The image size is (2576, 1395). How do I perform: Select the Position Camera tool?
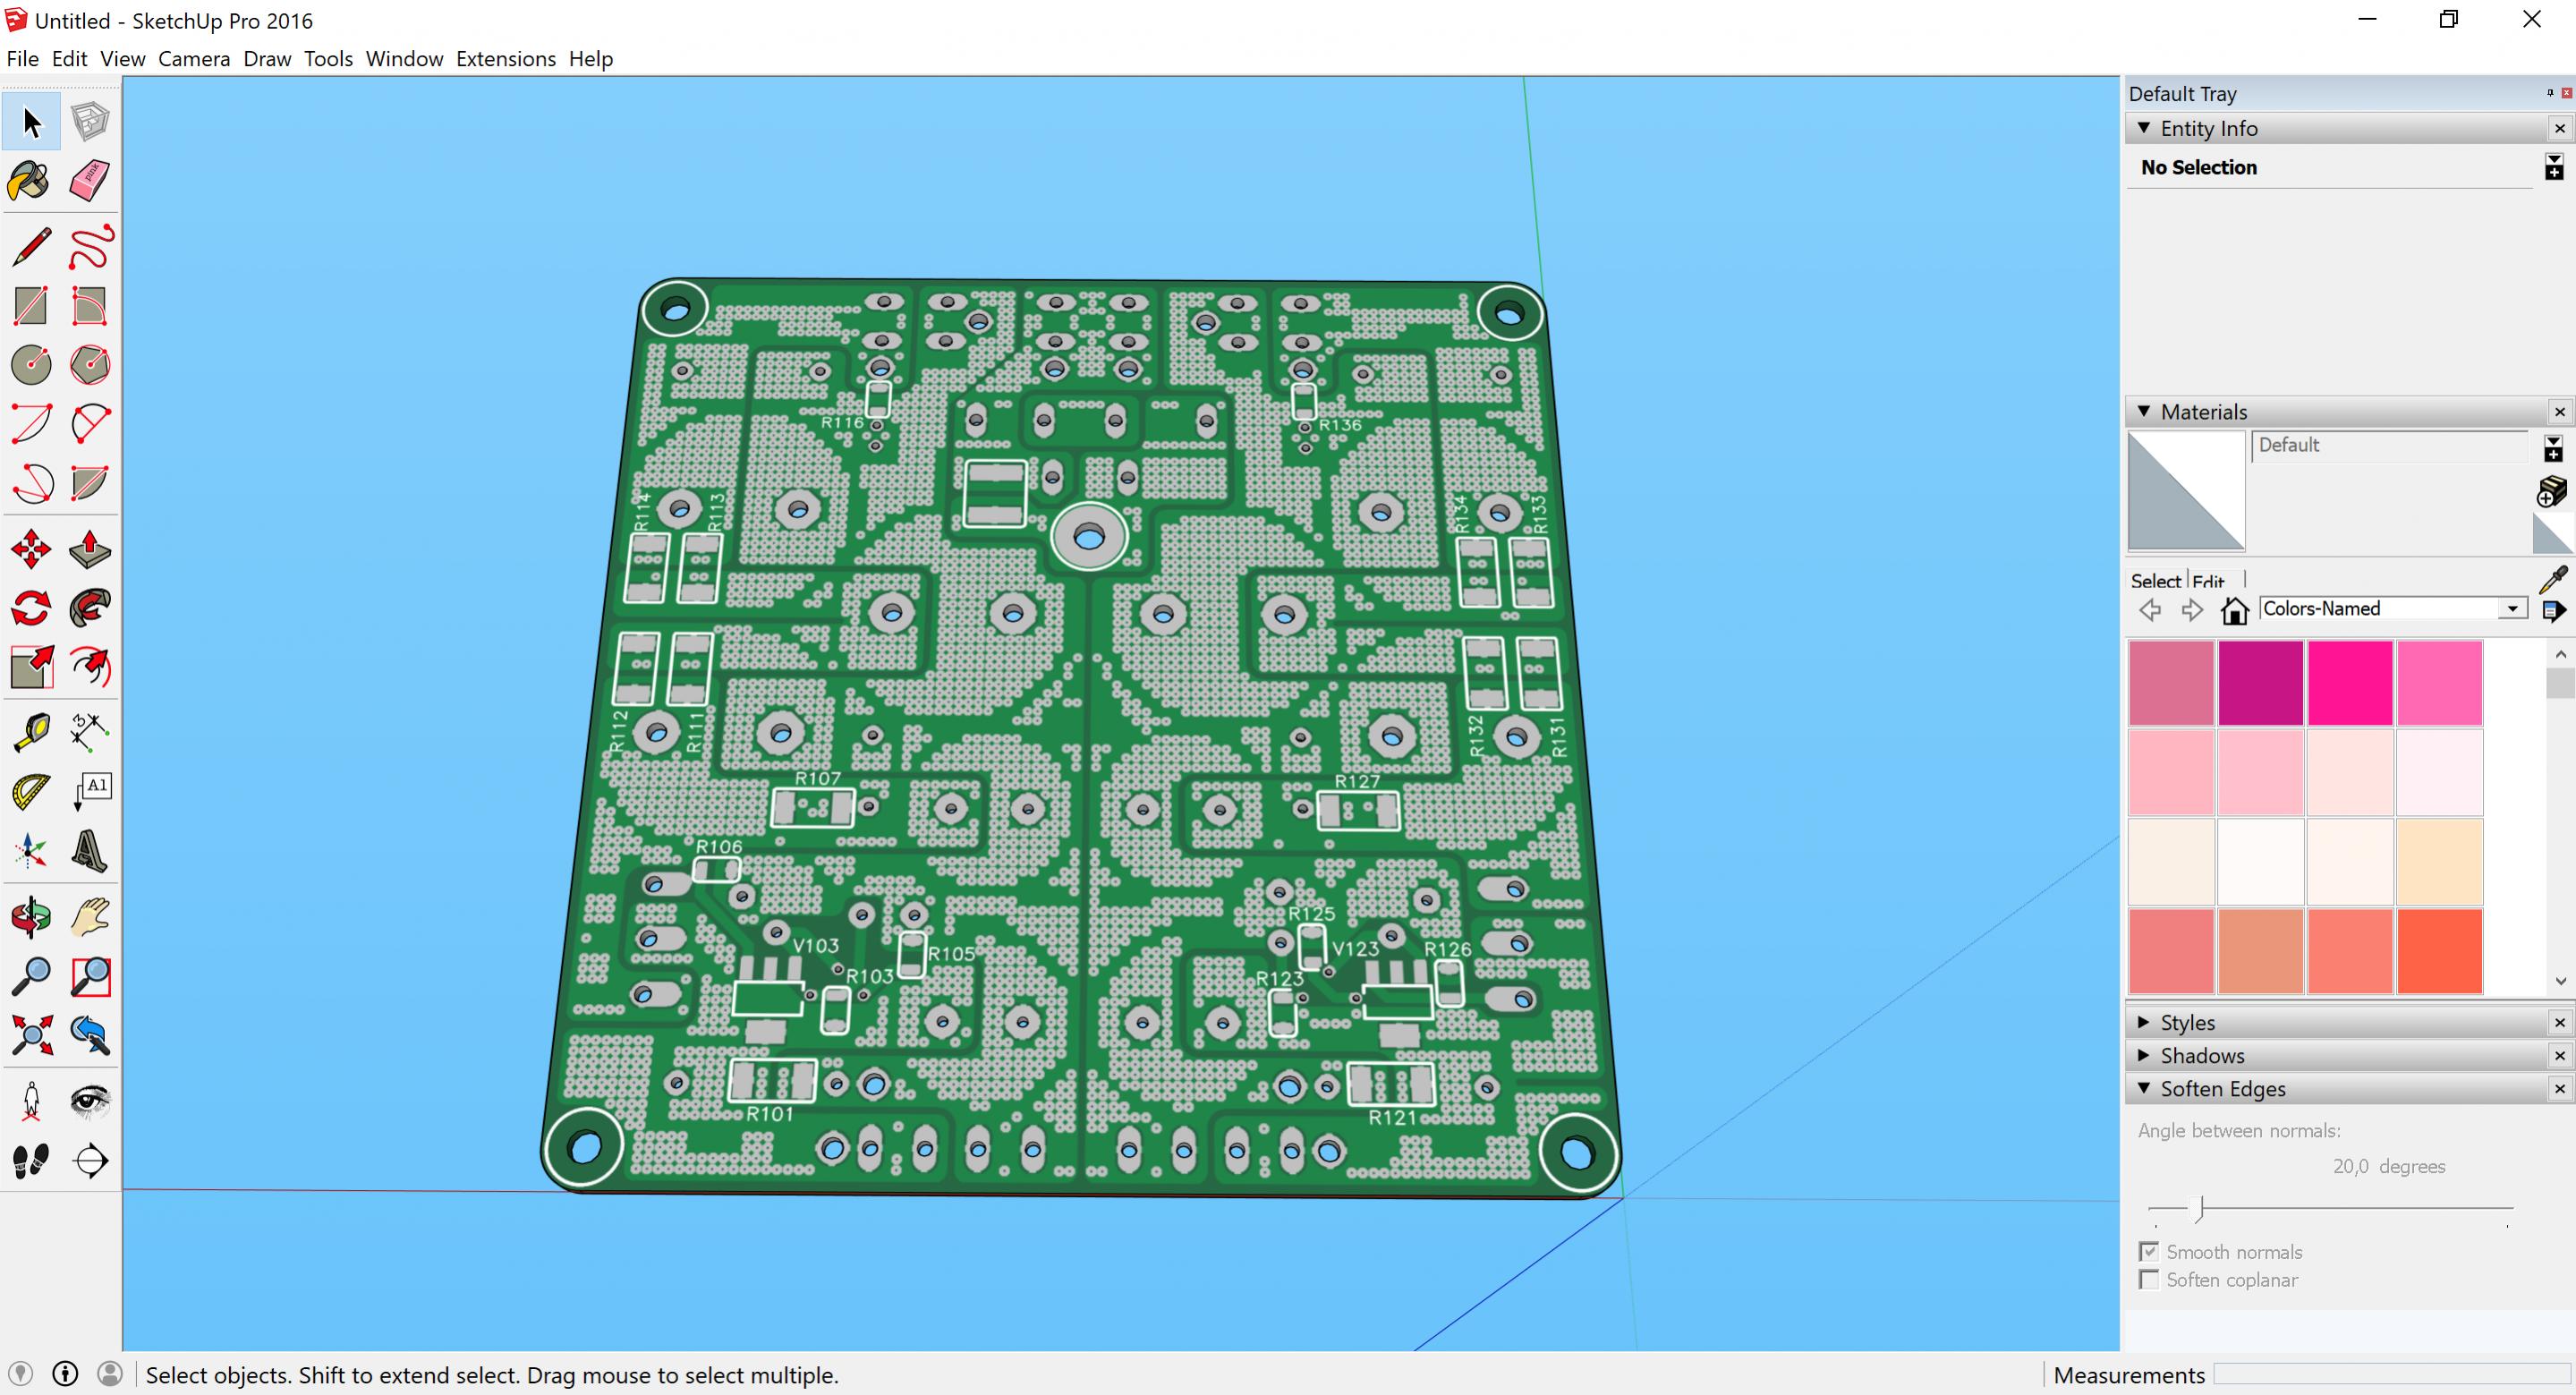point(31,1101)
